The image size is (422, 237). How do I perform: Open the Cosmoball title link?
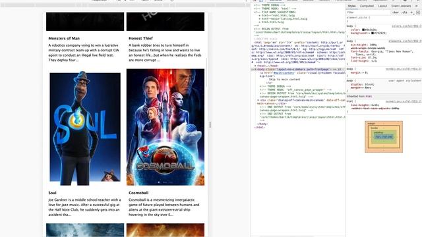pos(138,193)
